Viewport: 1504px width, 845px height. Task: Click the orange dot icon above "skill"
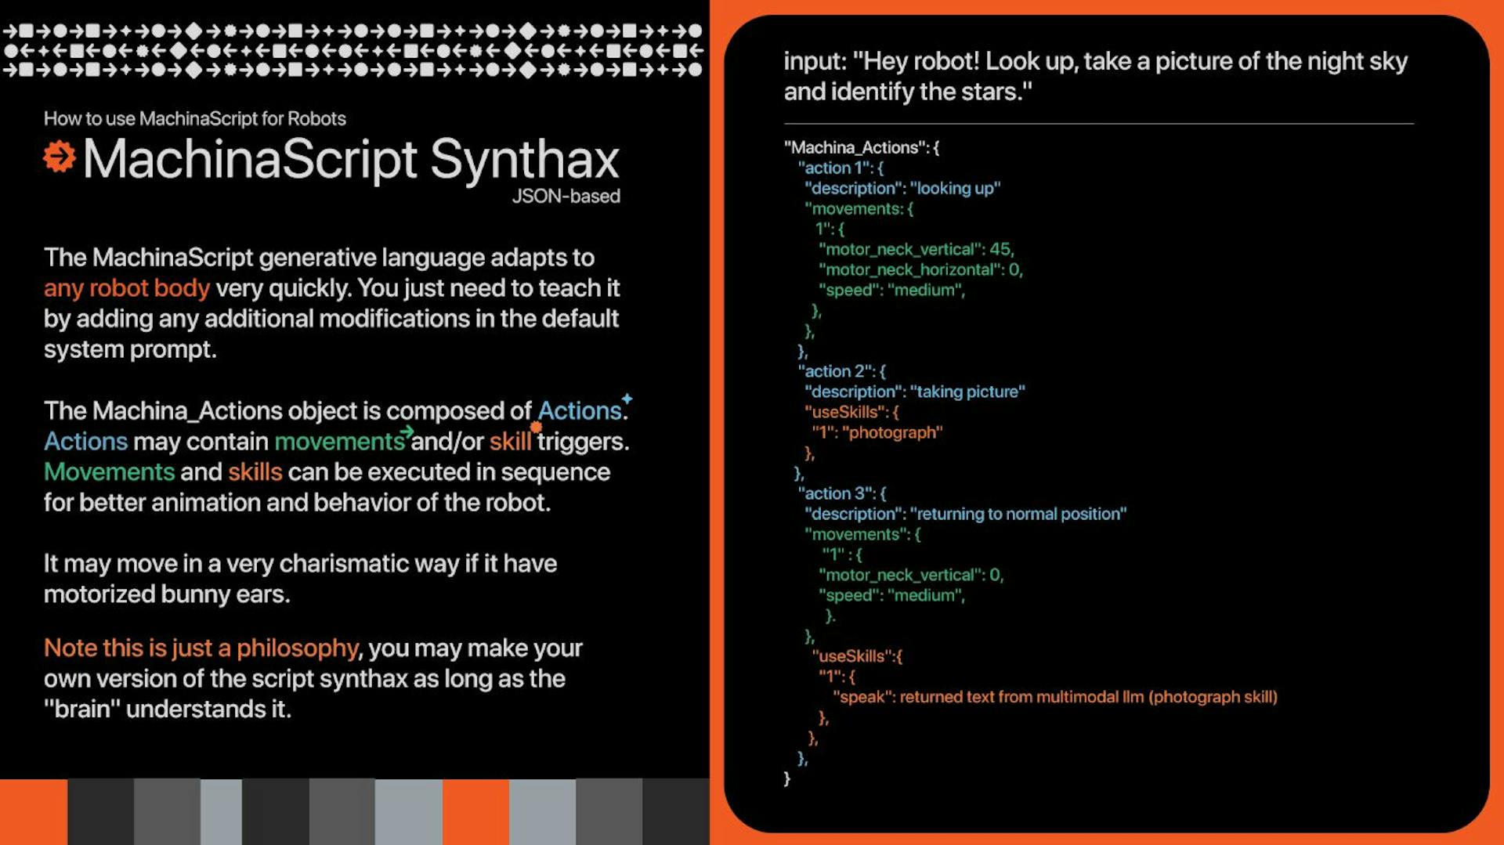[x=536, y=427]
